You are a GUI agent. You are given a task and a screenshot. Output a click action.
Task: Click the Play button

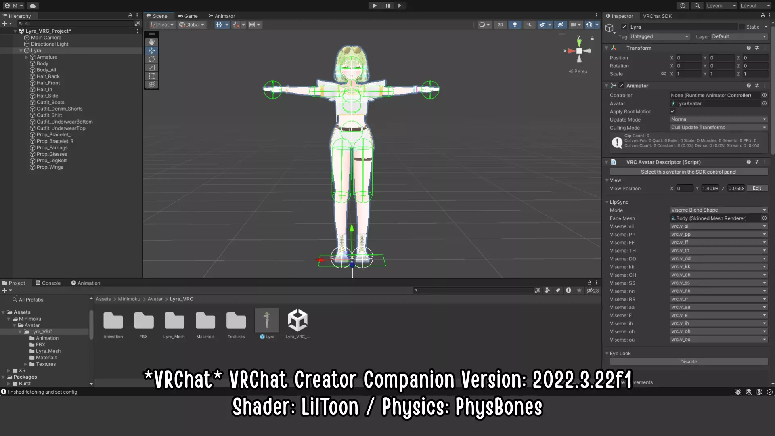click(375, 6)
